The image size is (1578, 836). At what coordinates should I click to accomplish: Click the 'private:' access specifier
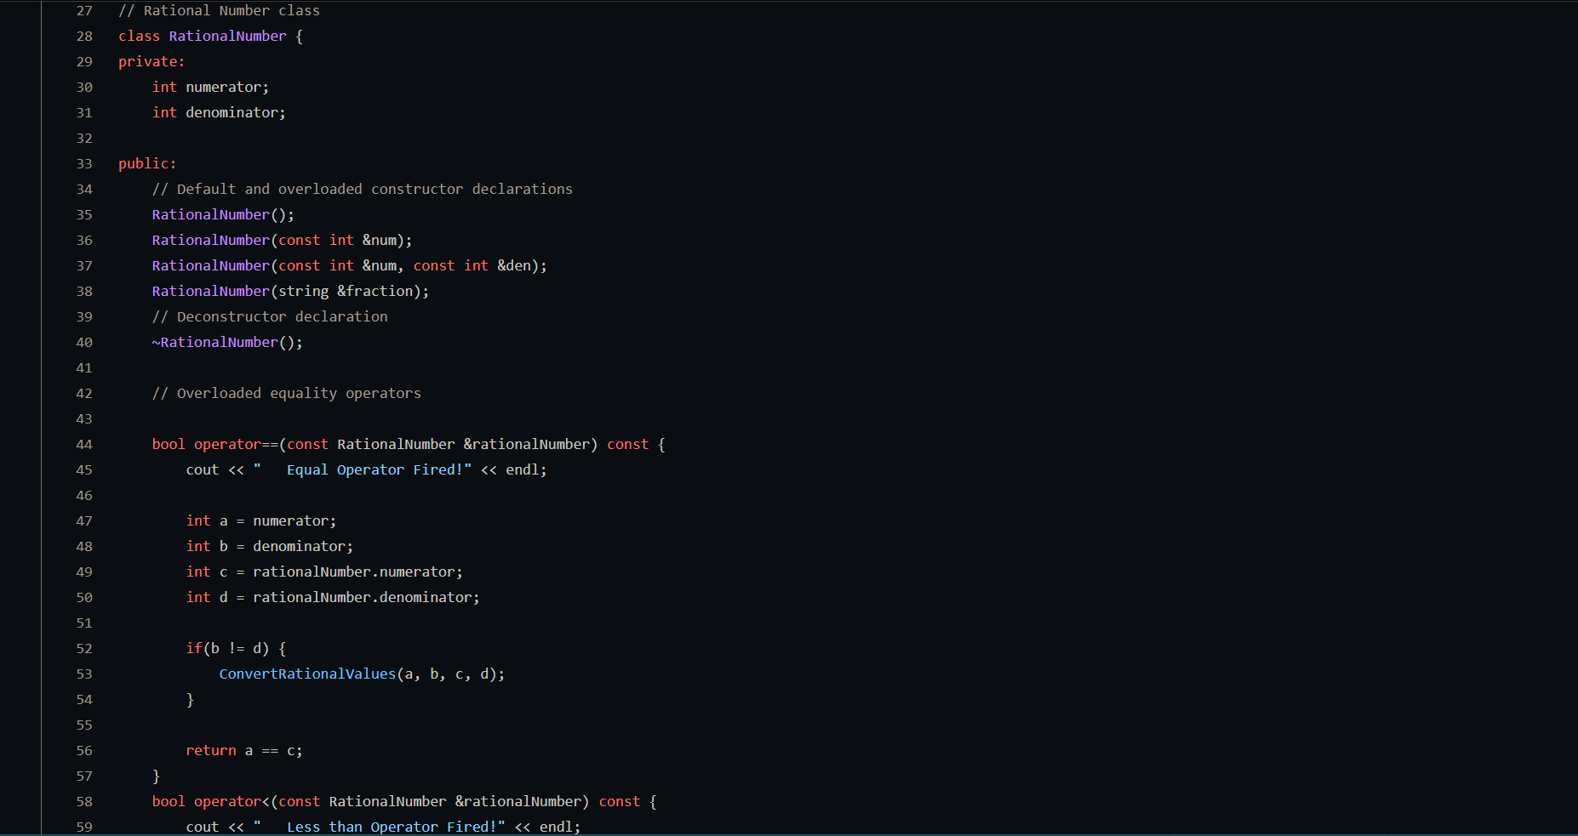click(x=152, y=61)
